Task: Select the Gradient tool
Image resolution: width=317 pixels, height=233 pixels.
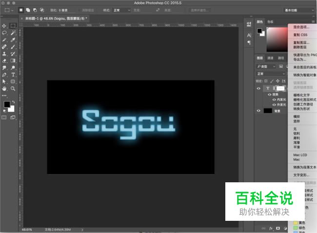Action: (13, 60)
